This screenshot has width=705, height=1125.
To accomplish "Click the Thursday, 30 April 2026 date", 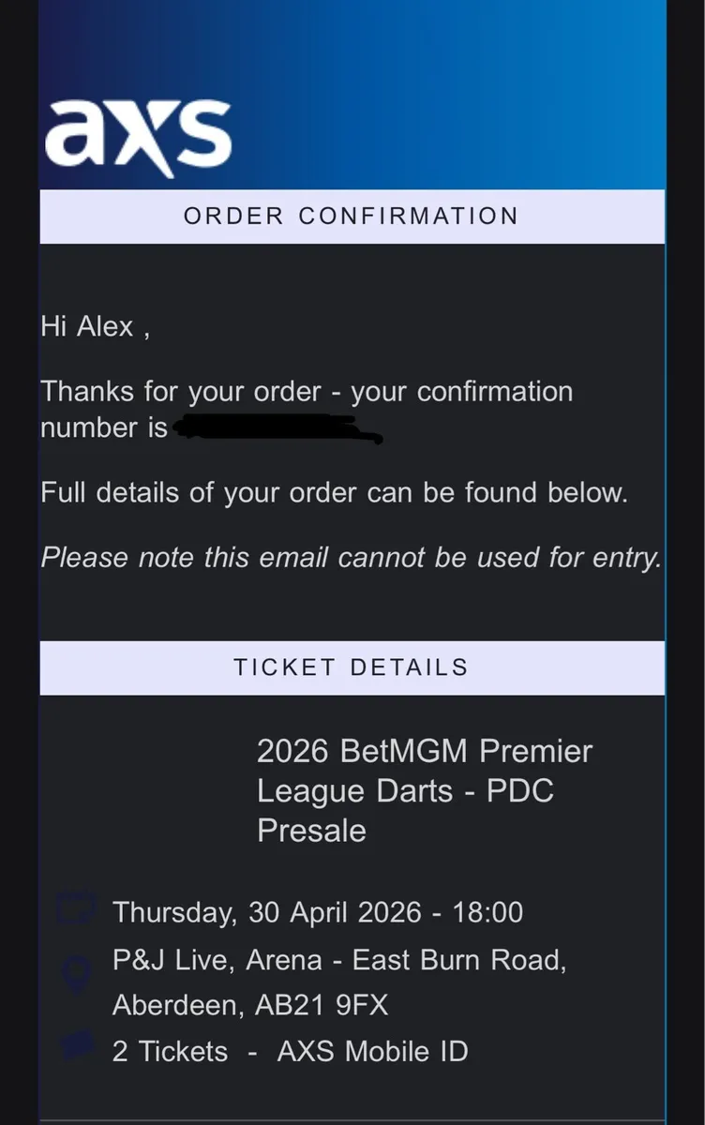I will pos(266,912).
